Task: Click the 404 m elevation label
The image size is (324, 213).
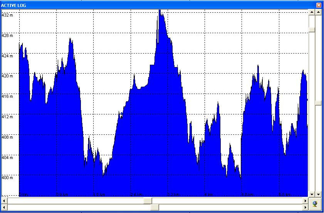Action: [7, 158]
